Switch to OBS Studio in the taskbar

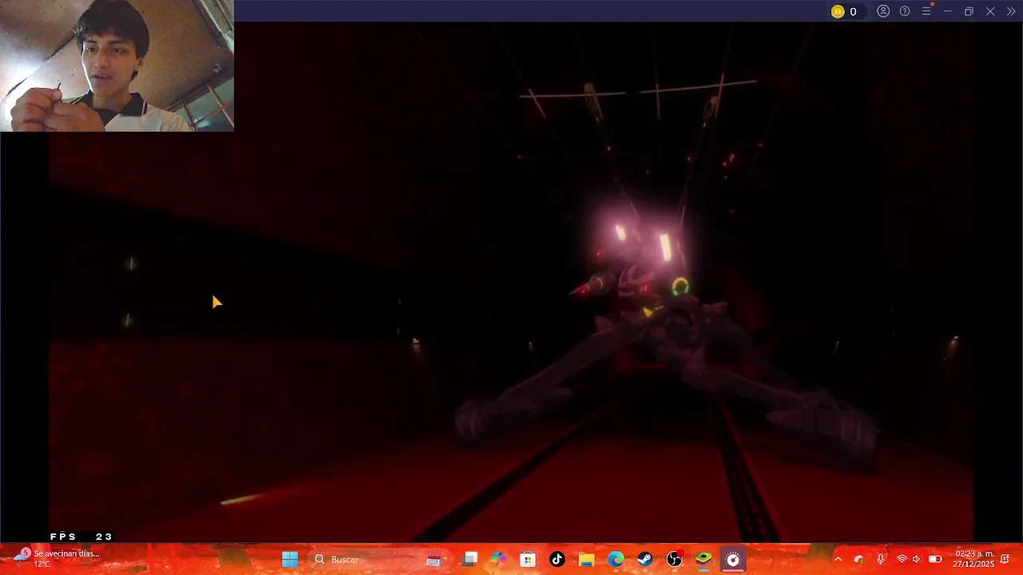pos(675,559)
